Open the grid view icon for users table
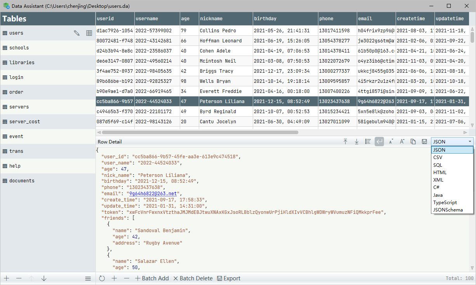476x285 pixels. [x=89, y=33]
